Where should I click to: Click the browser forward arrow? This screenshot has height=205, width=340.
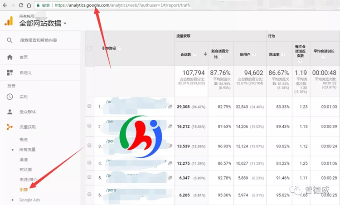[x=13, y=5]
